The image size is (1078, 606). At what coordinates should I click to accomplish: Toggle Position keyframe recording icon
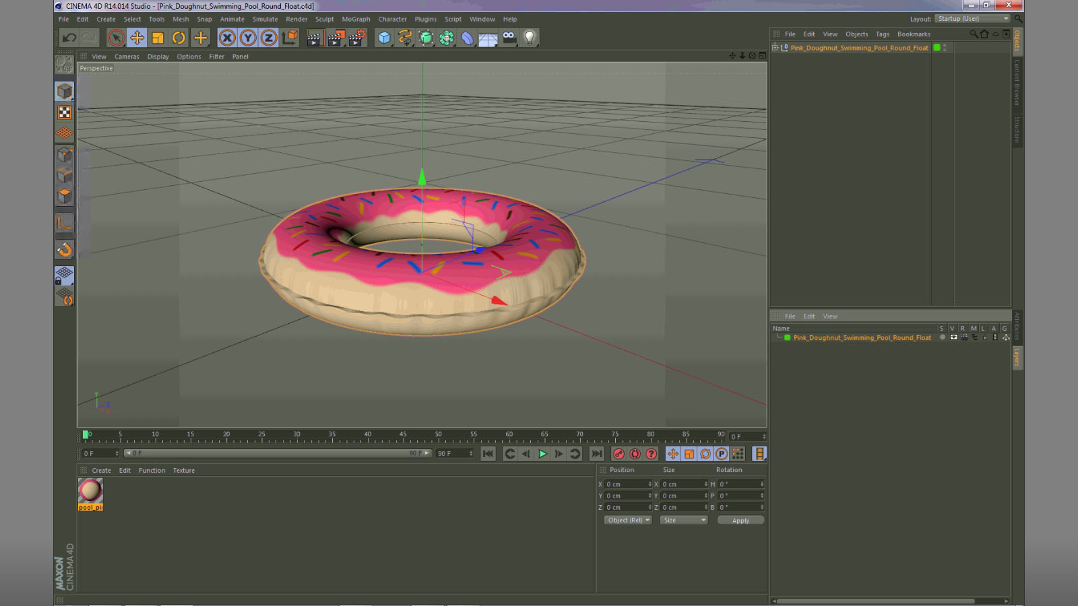point(672,454)
